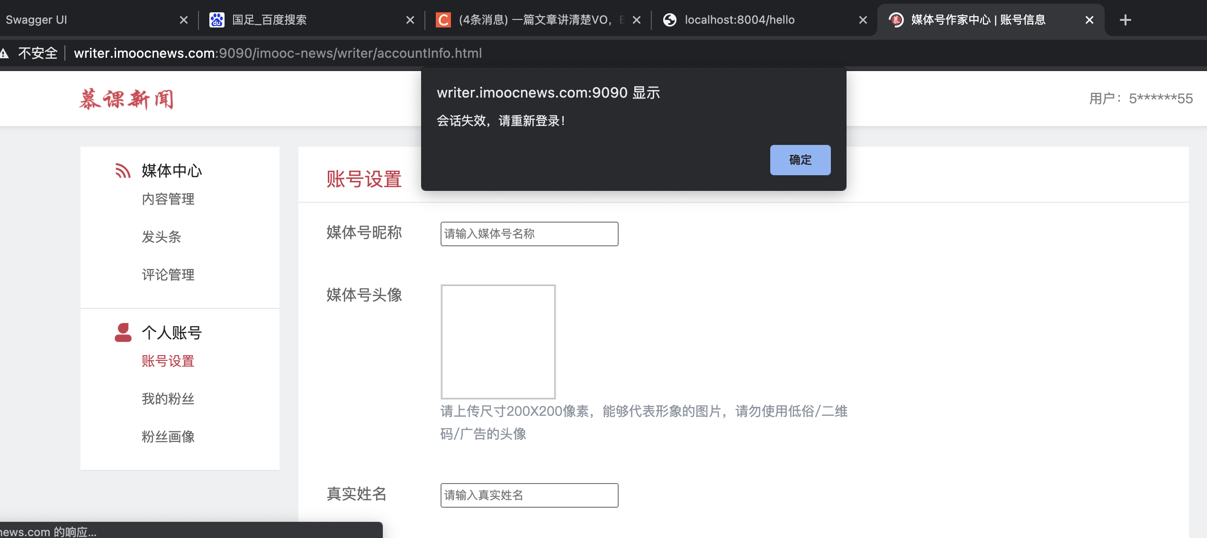Confirm the dialog with 确定 button
Screen dimensions: 1207x538
[x=800, y=160]
